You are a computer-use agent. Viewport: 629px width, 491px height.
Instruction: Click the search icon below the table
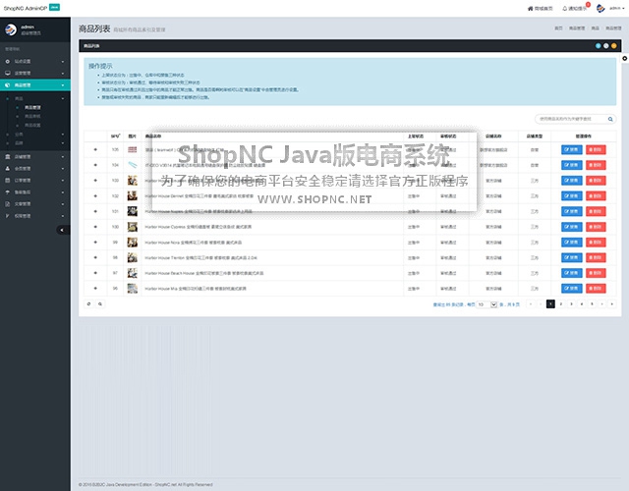click(x=100, y=303)
